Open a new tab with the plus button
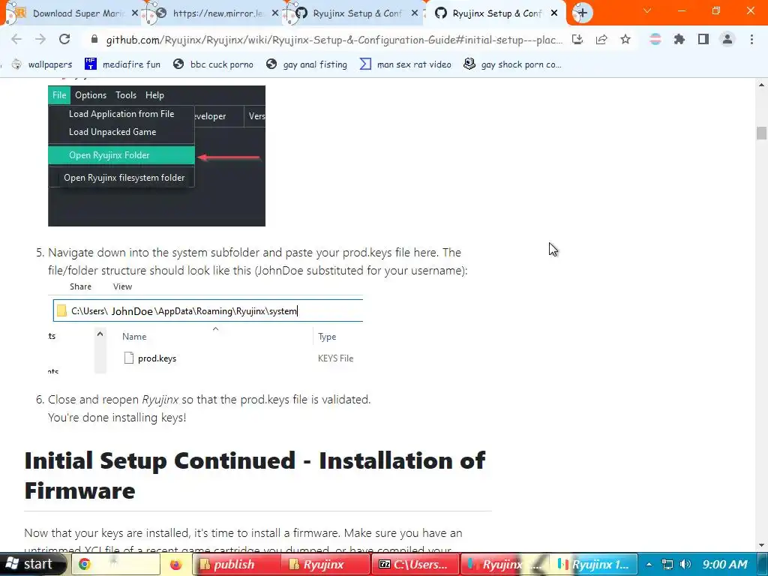768x576 pixels. 582,13
